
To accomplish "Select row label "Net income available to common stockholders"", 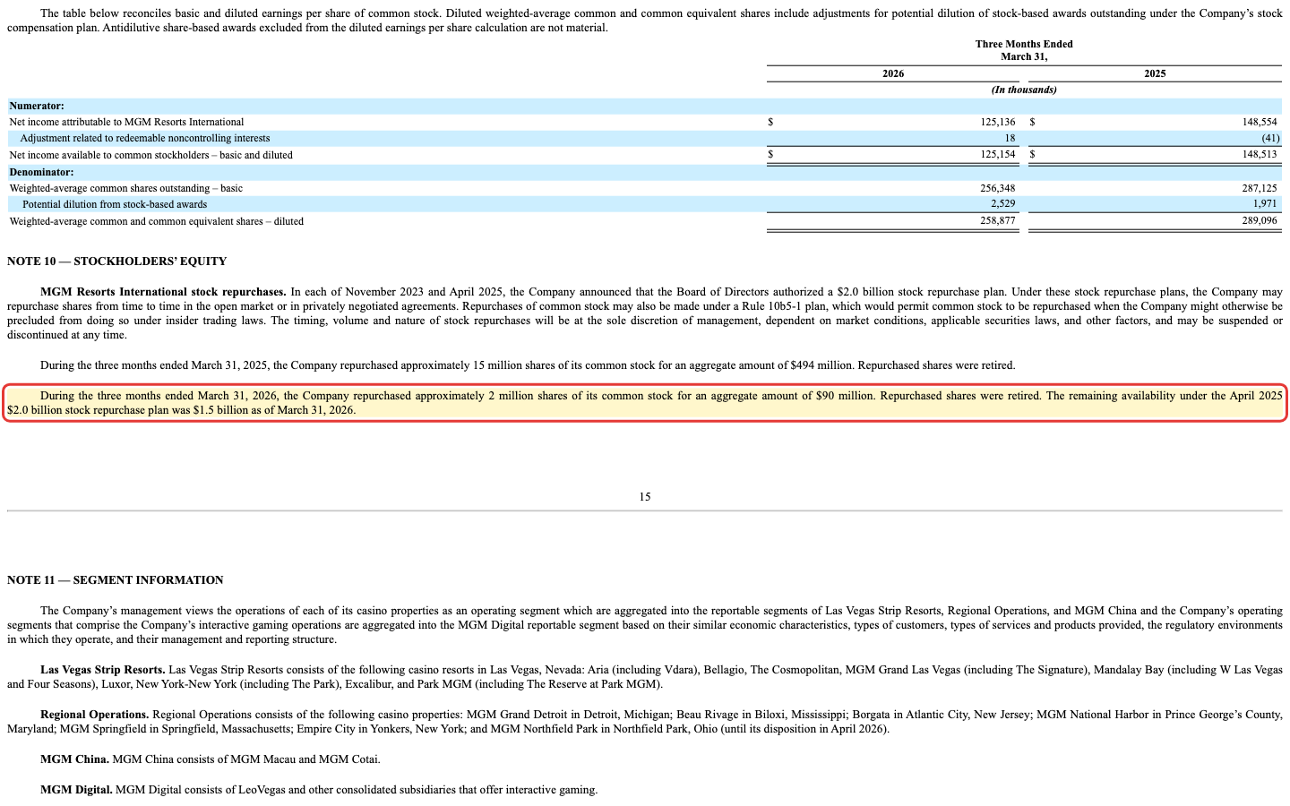I will 150,155.
